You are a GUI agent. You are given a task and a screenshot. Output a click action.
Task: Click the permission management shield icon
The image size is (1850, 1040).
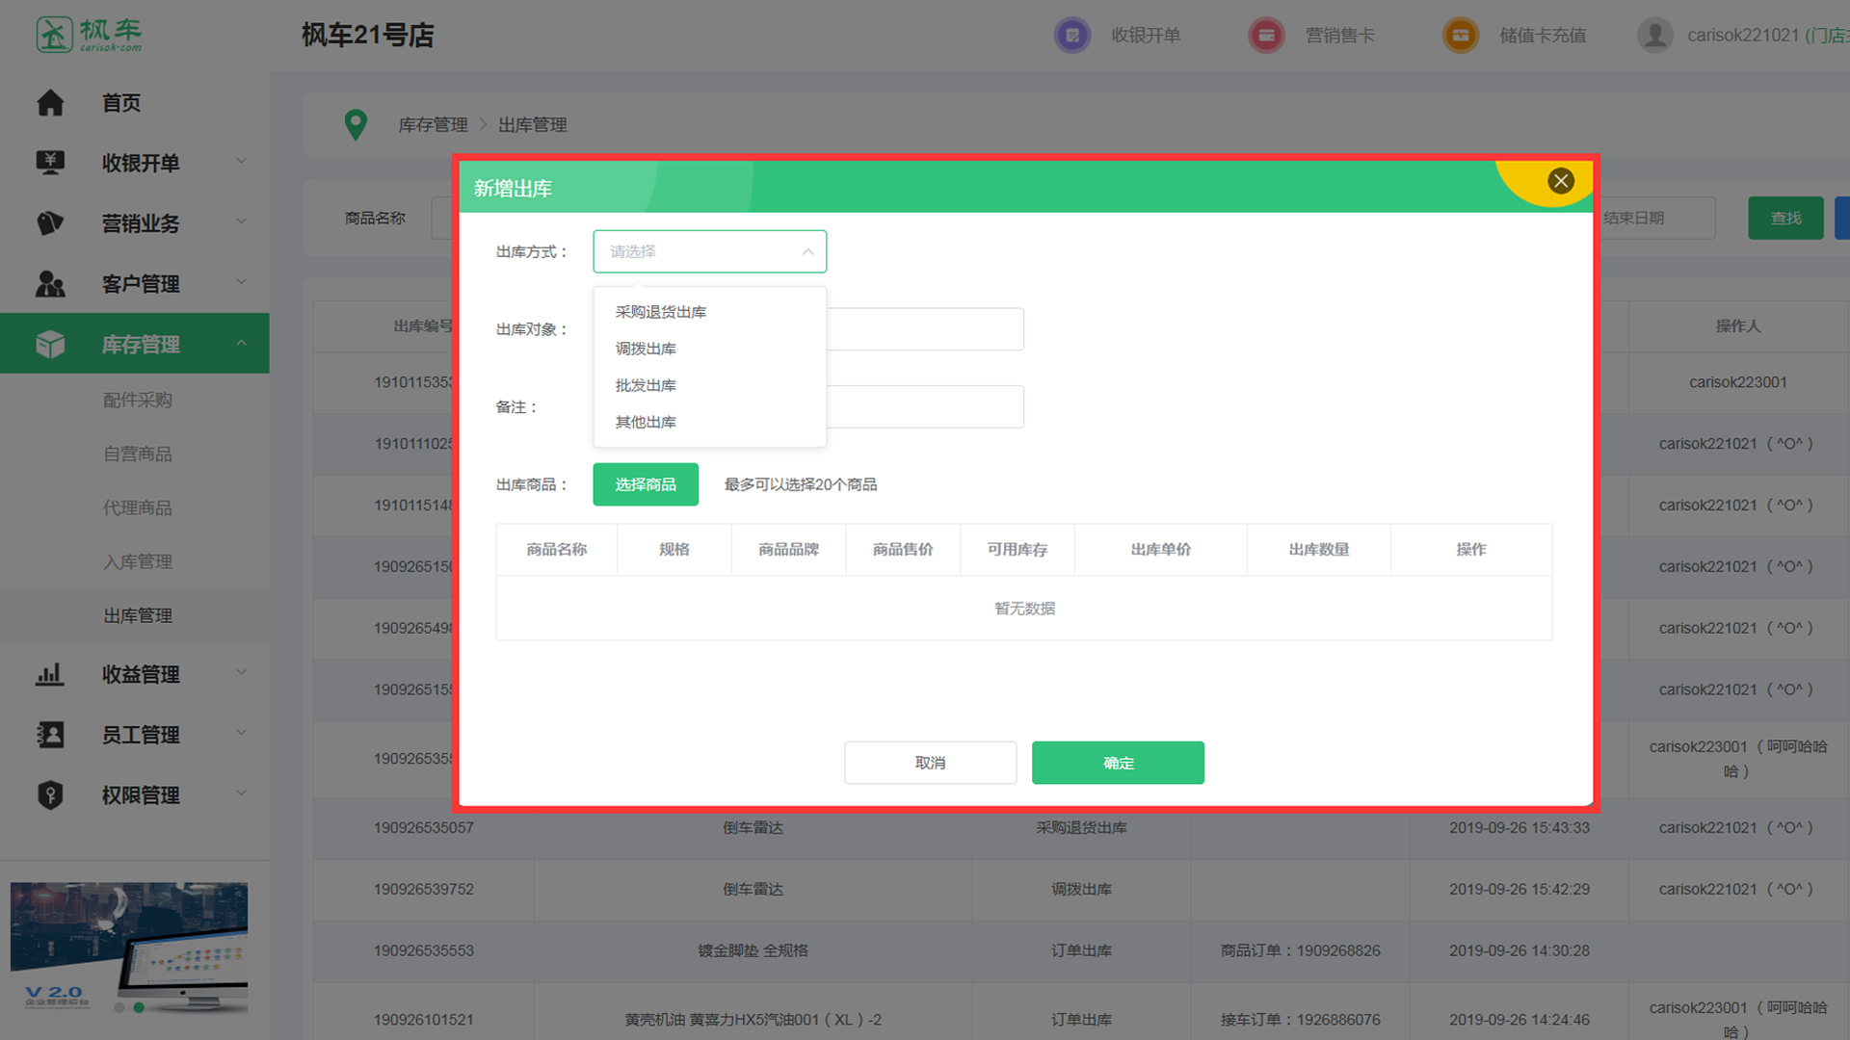pos(50,795)
